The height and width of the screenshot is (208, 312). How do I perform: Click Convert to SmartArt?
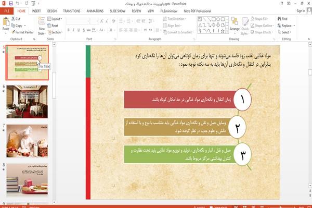point(178,32)
